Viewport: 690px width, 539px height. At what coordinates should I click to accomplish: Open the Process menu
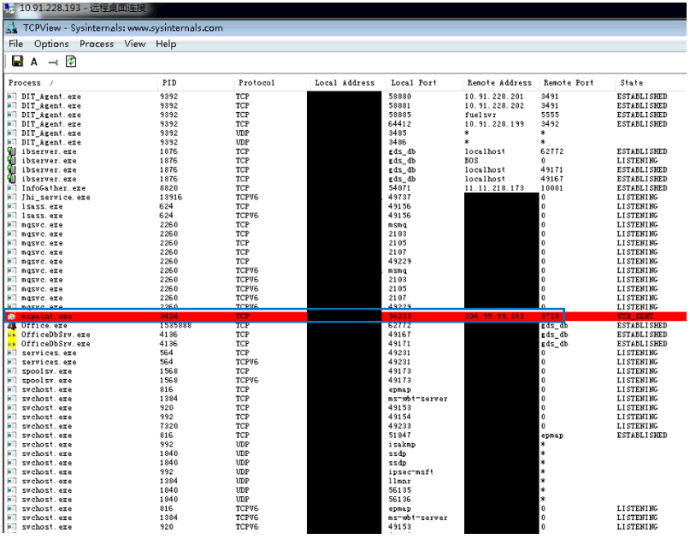click(x=97, y=44)
